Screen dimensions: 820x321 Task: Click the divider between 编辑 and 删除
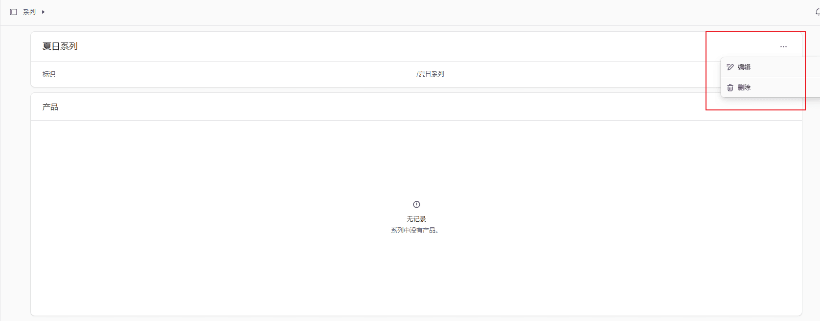(763, 77)
